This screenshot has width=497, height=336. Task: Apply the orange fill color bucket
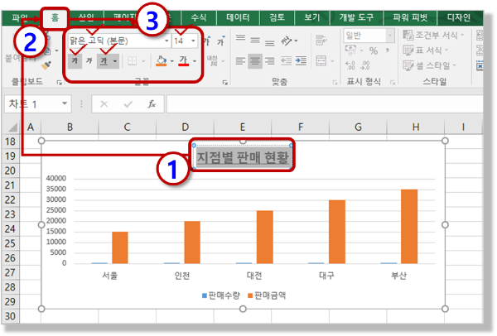[x=162, y=60]
